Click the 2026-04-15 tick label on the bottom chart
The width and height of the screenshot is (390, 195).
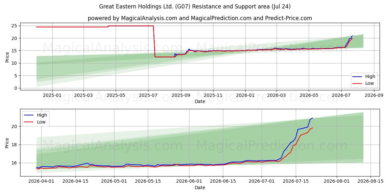[x=75, y=181]
